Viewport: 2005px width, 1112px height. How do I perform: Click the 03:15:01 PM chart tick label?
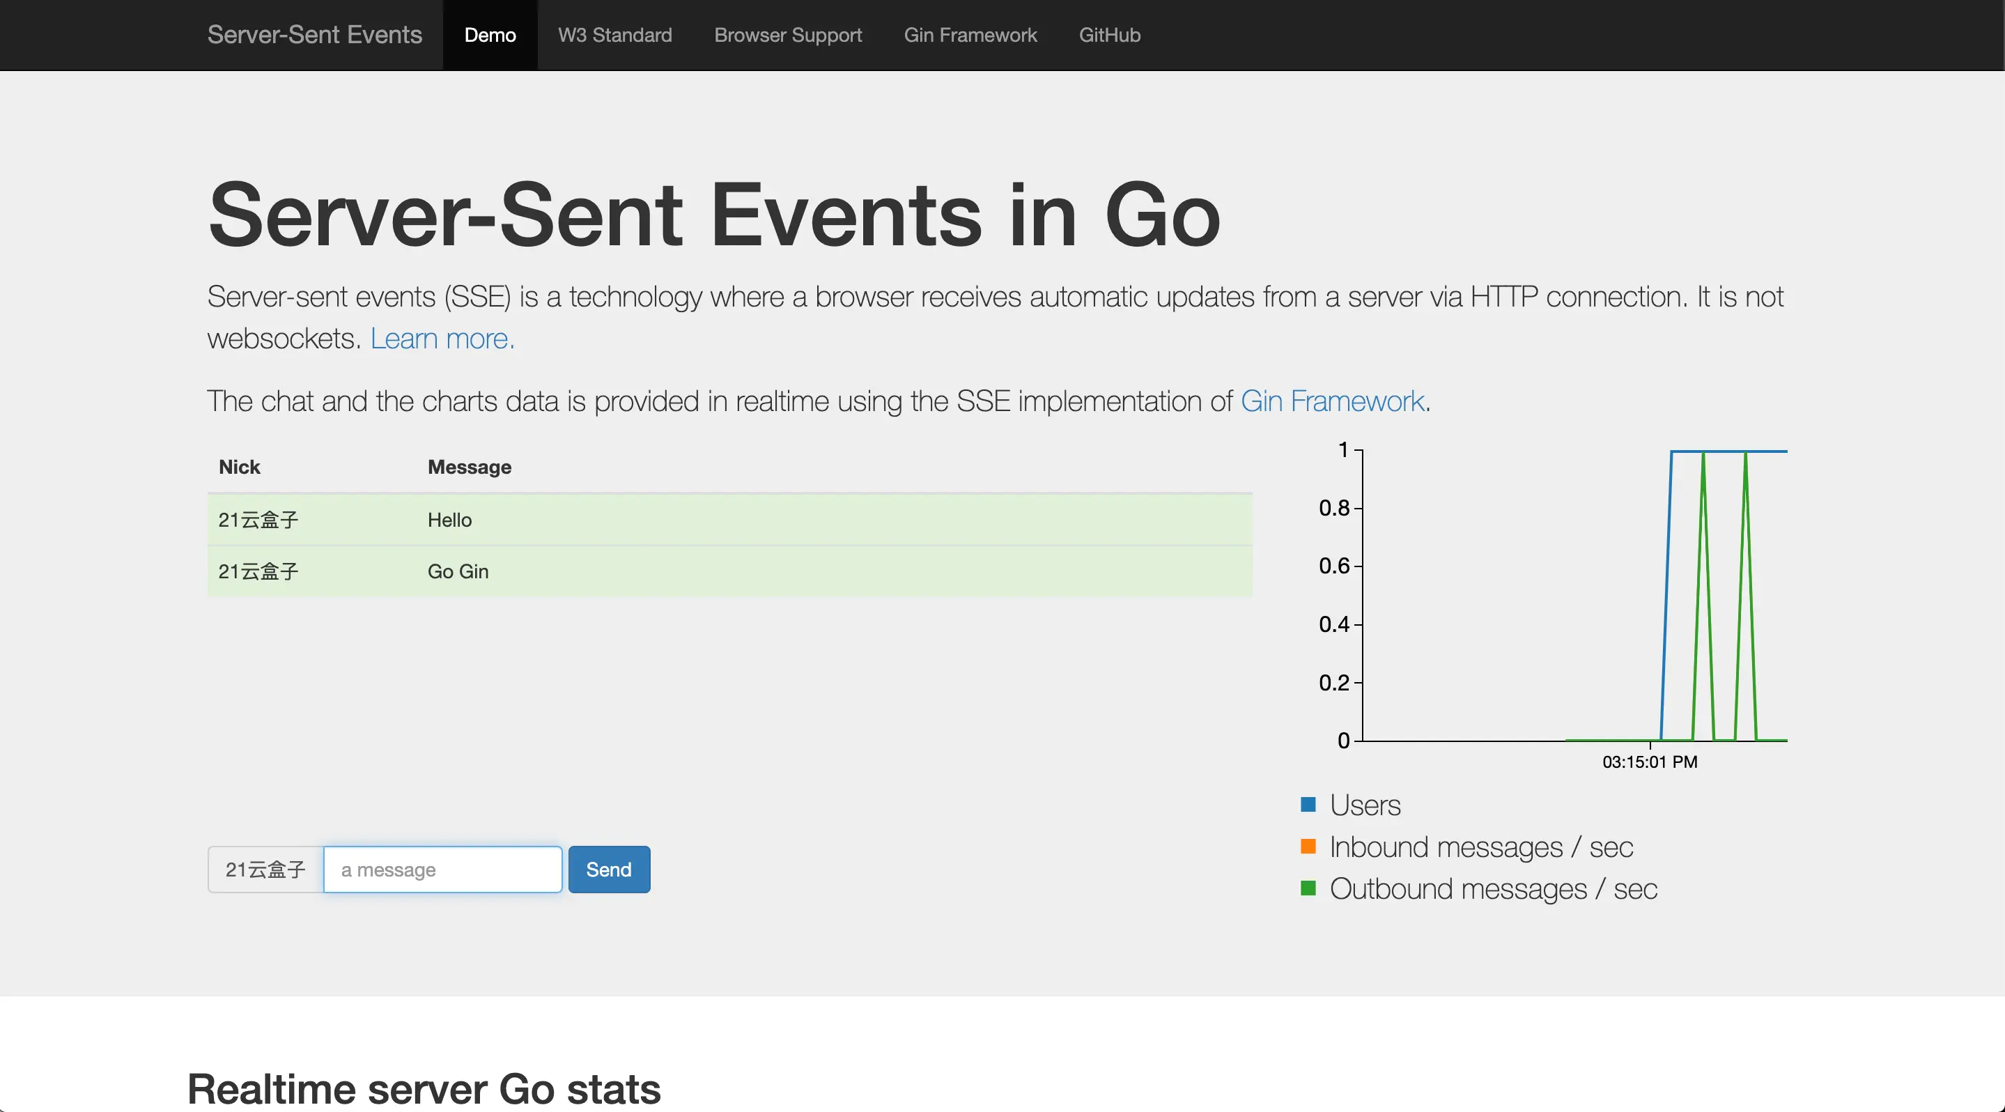pyautogui.click(x=1649, y=762)
